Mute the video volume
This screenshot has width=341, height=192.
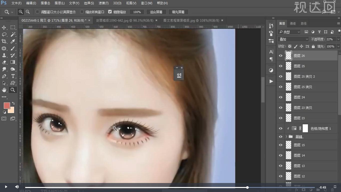(17, 187)
